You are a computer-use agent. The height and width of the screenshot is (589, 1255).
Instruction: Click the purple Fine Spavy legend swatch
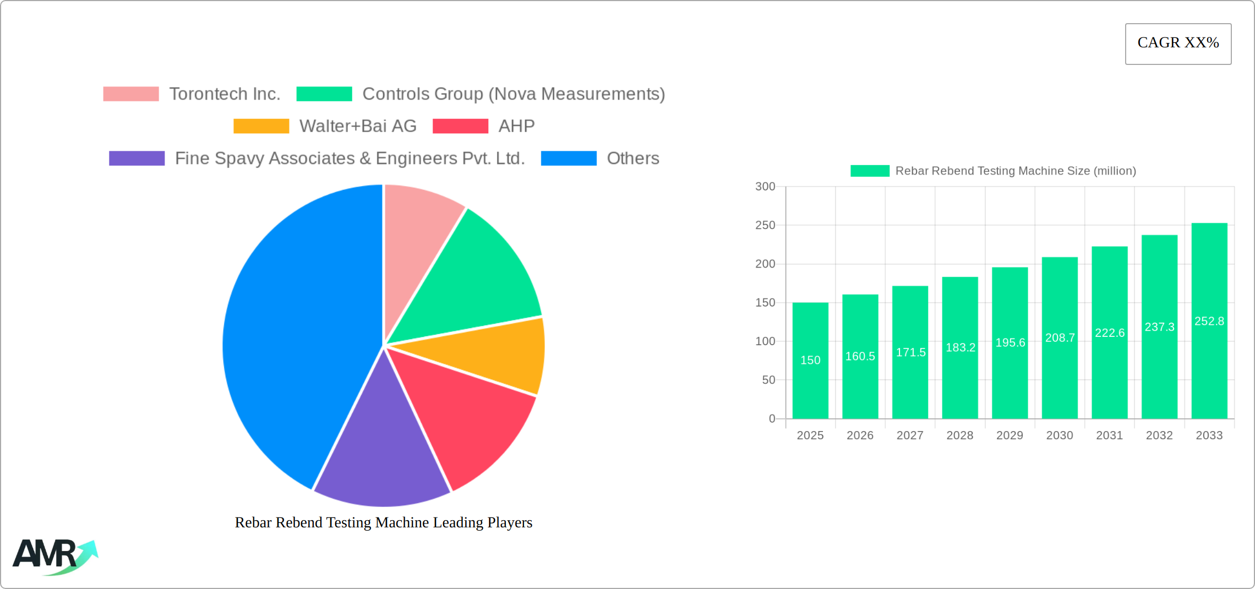tap(137, 159)
